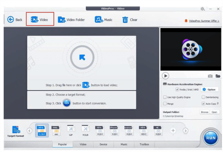Viewport: 223px width, 152px height.
Task: Add a new format with the plus button
Action: (173, 130)
